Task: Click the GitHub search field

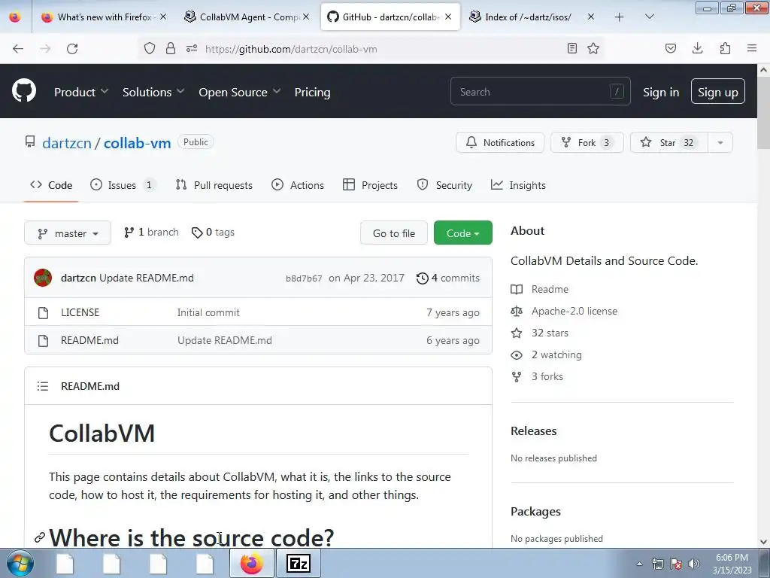Action: coord(540,91)
